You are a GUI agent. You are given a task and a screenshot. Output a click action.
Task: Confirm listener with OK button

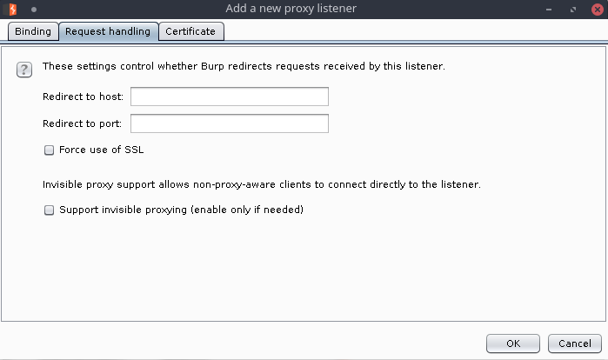tap(513, 343)
